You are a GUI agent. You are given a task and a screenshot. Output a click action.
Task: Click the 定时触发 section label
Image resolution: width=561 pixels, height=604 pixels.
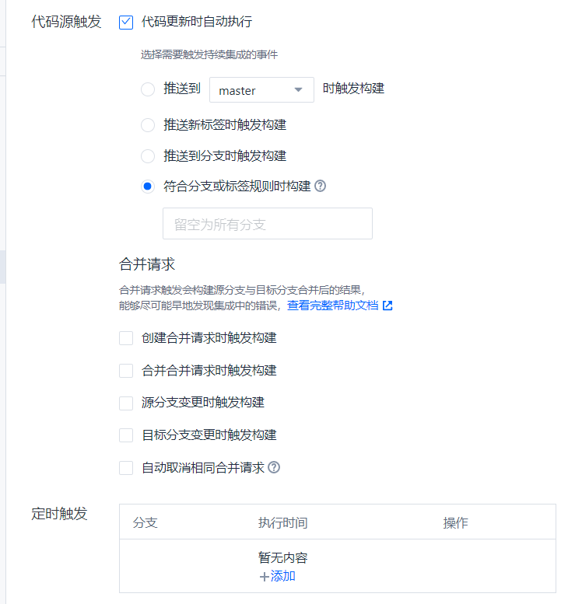coord(59,514)
